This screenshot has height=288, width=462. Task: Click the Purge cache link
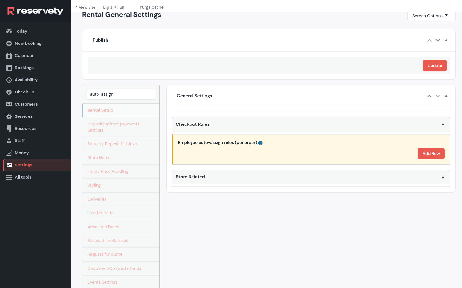[x=151, y=7]
